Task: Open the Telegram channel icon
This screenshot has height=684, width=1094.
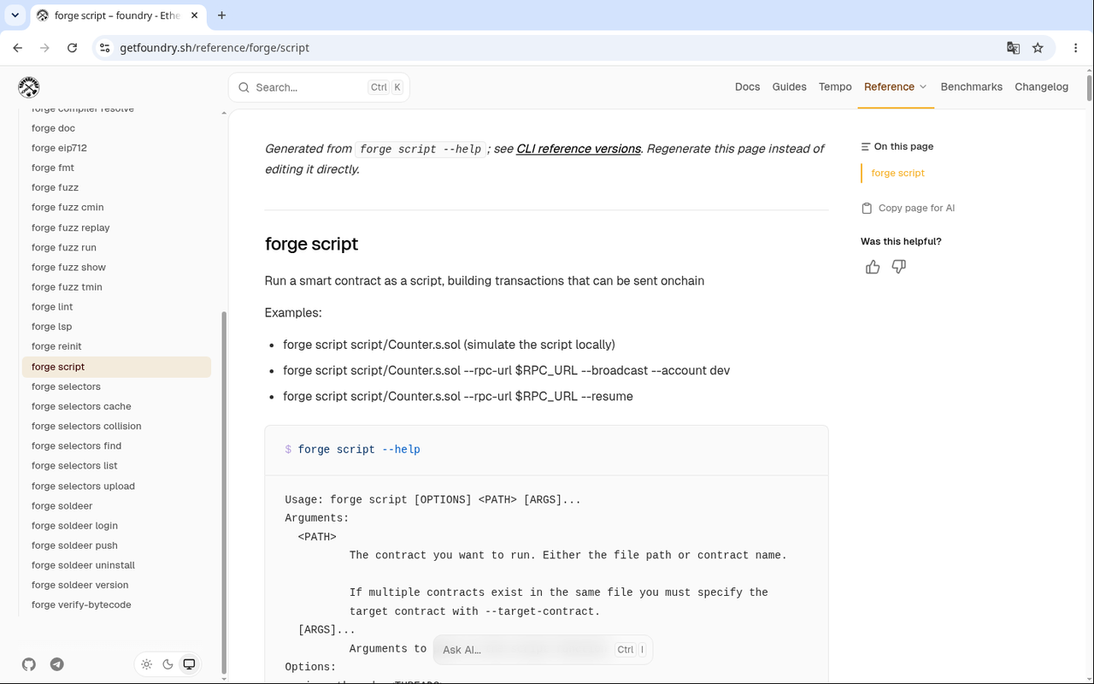Action: (x=57, y=664)
